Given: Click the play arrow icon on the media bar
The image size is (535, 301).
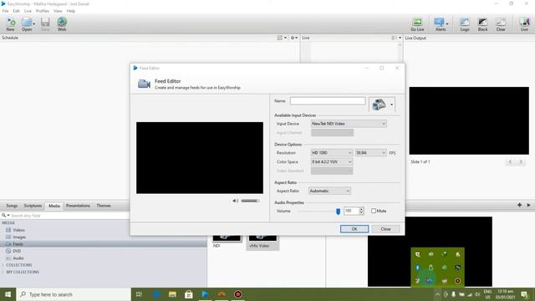Looking at the screenshot, I should click(528, 205).
